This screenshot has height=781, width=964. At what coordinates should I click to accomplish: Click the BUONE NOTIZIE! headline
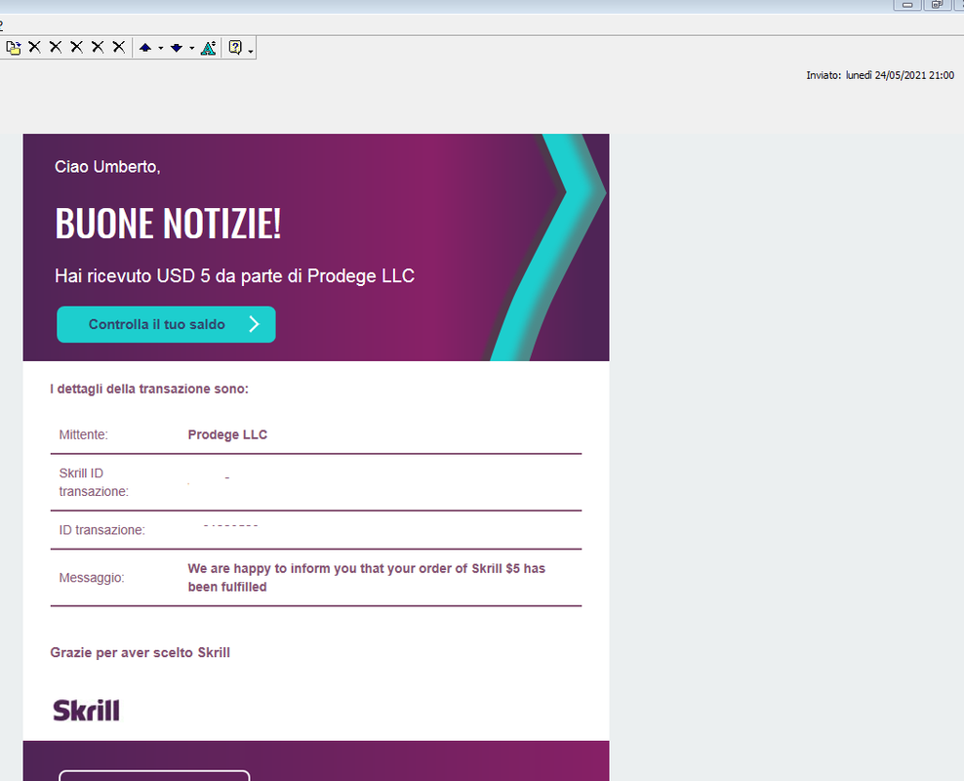click(x=168, y=224)
